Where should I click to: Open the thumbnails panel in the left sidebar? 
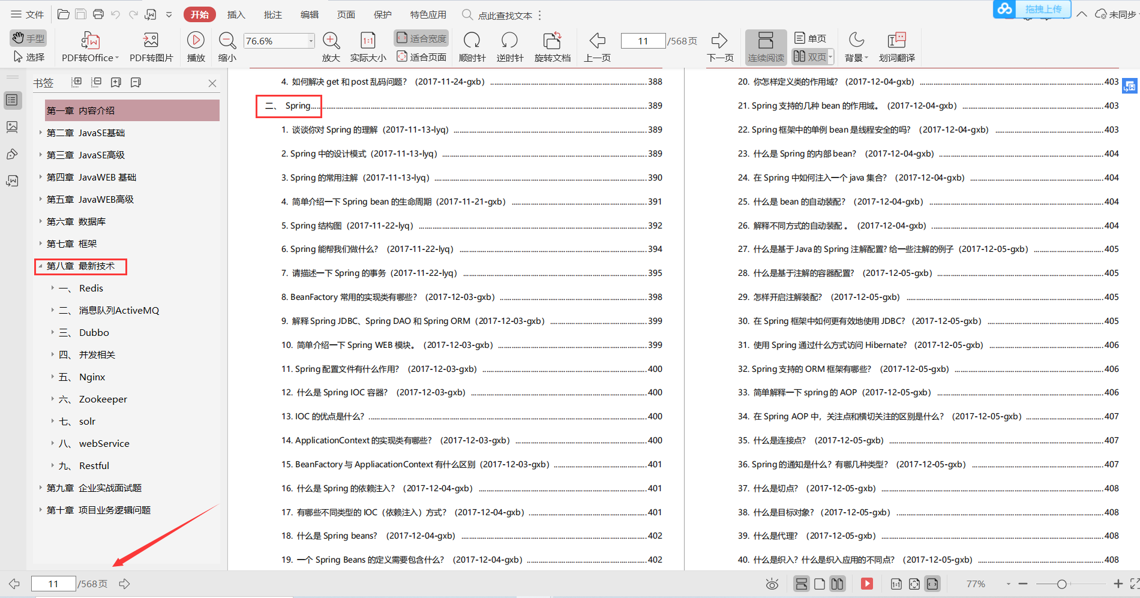pyautogui.click(x=12, y=127)
